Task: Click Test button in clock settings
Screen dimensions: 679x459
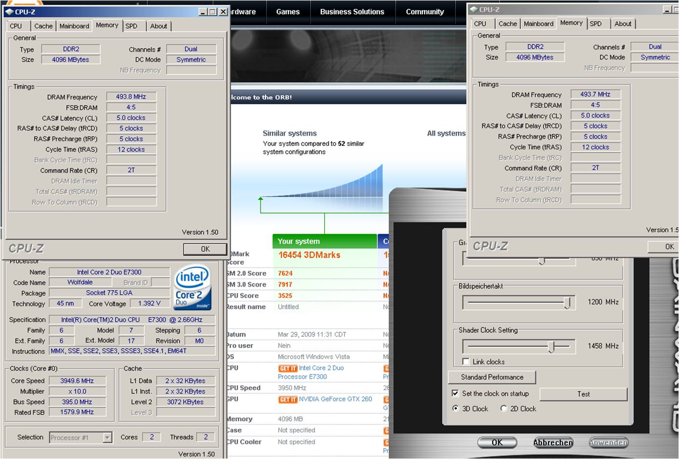Action: pos(583,394)
